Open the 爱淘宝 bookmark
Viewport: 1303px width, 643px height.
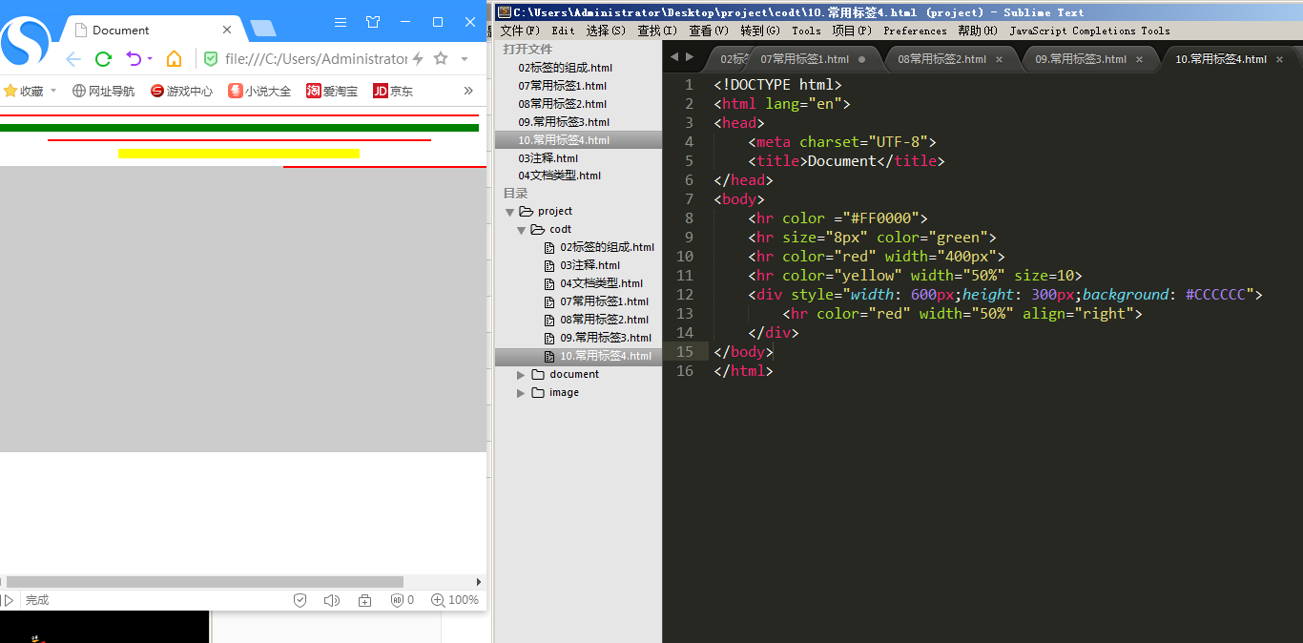coord(332,92)
